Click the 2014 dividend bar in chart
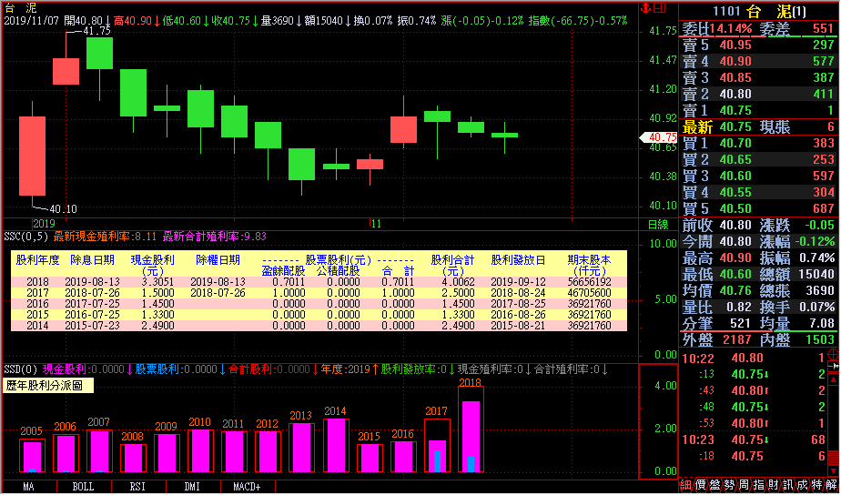The height and width of the screenshot is (495, 841). (x=336, y=445)
